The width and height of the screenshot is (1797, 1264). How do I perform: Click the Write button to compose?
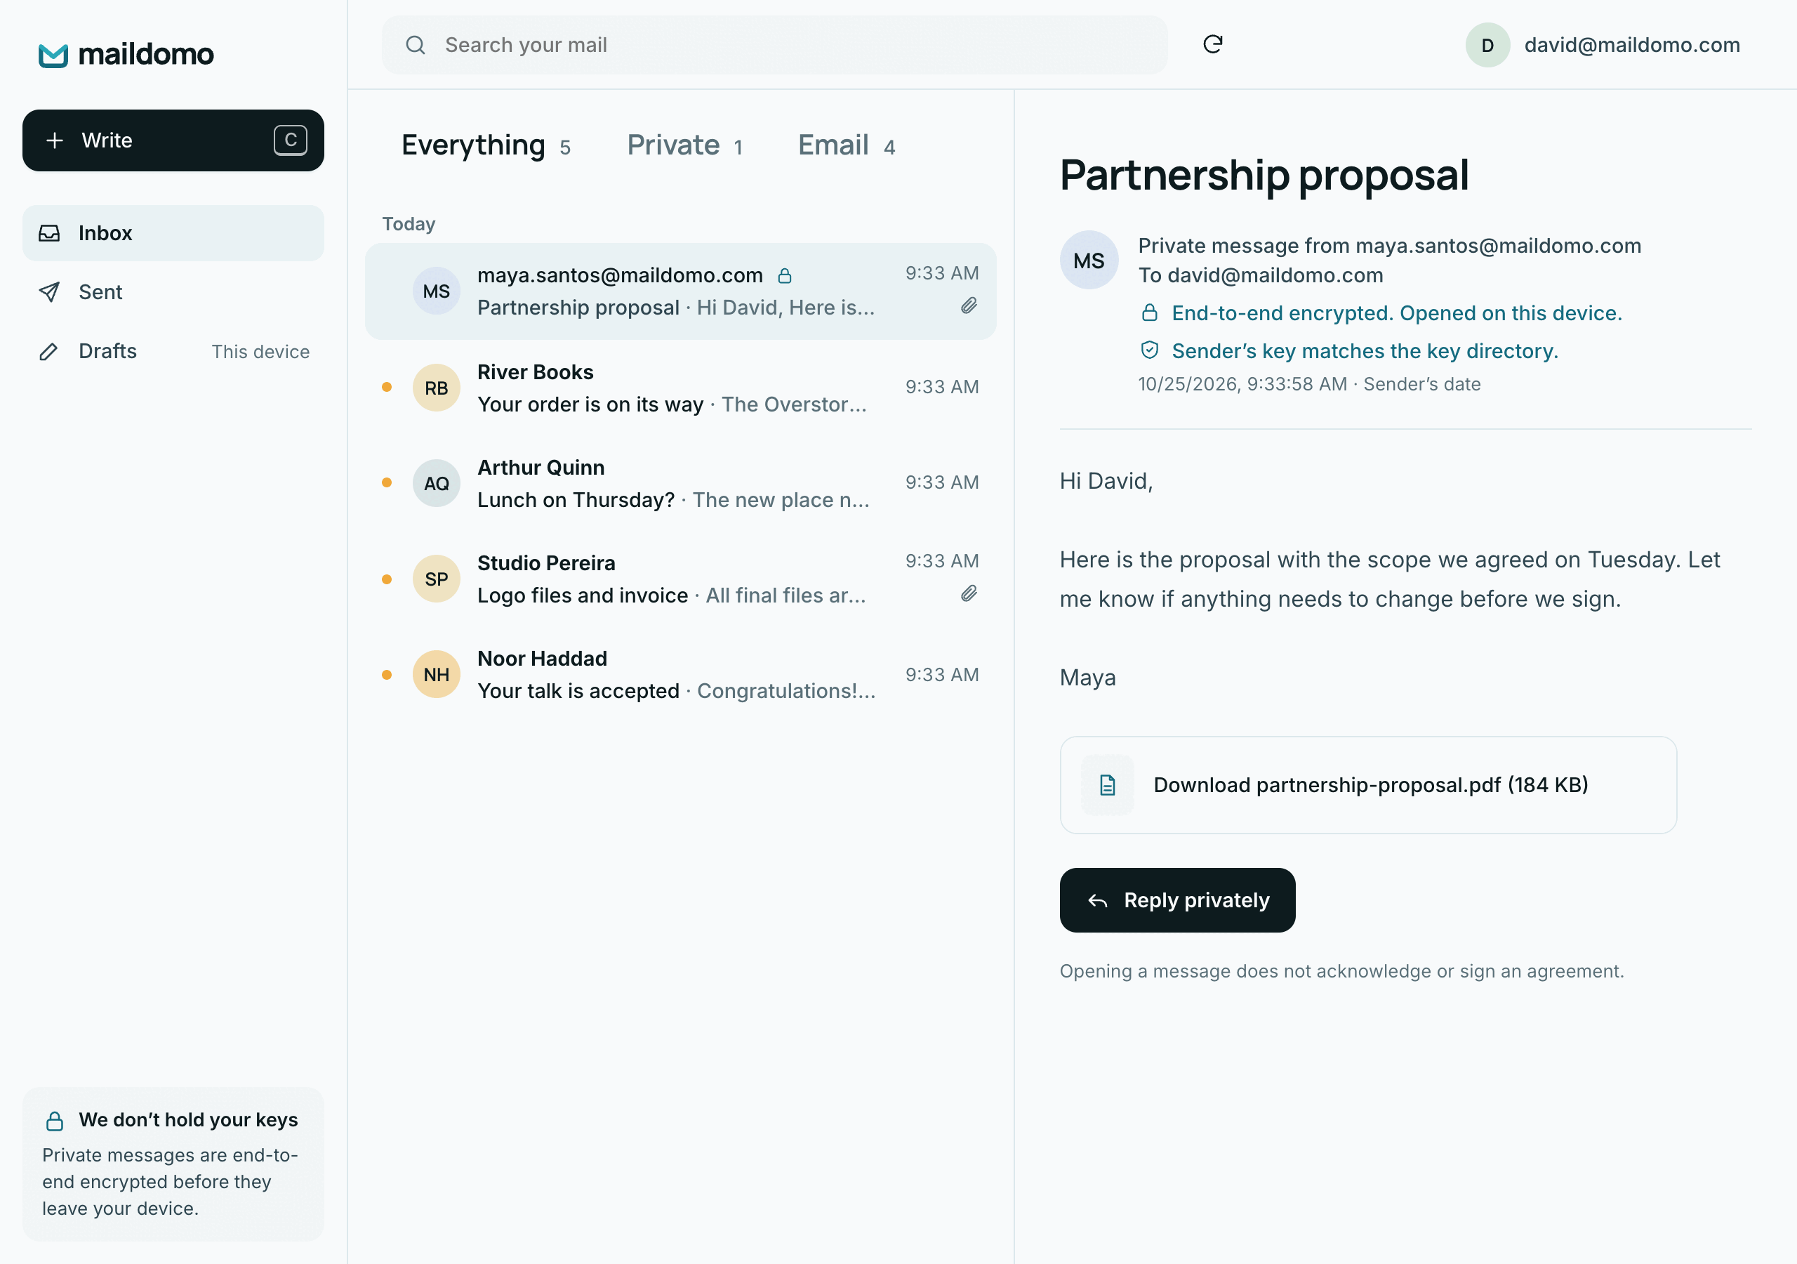tap(173, 140)
